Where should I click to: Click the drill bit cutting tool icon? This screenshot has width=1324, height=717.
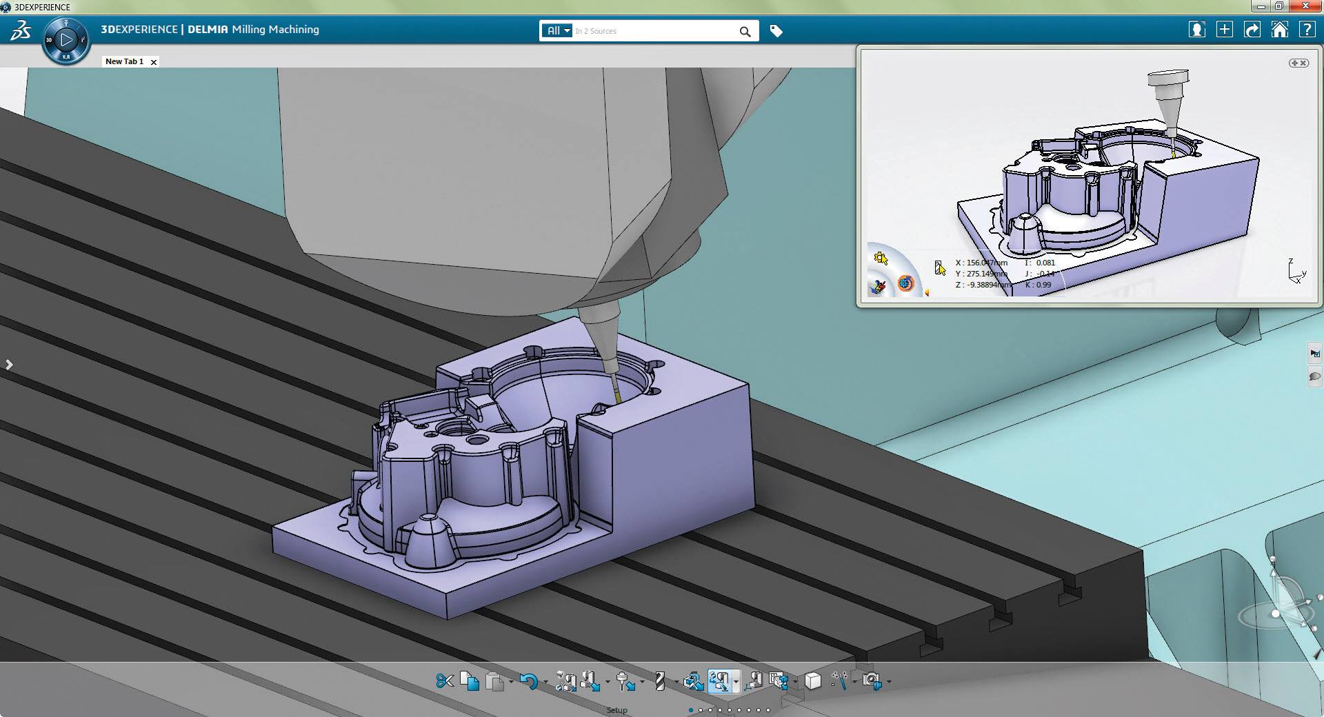(659, 681)
